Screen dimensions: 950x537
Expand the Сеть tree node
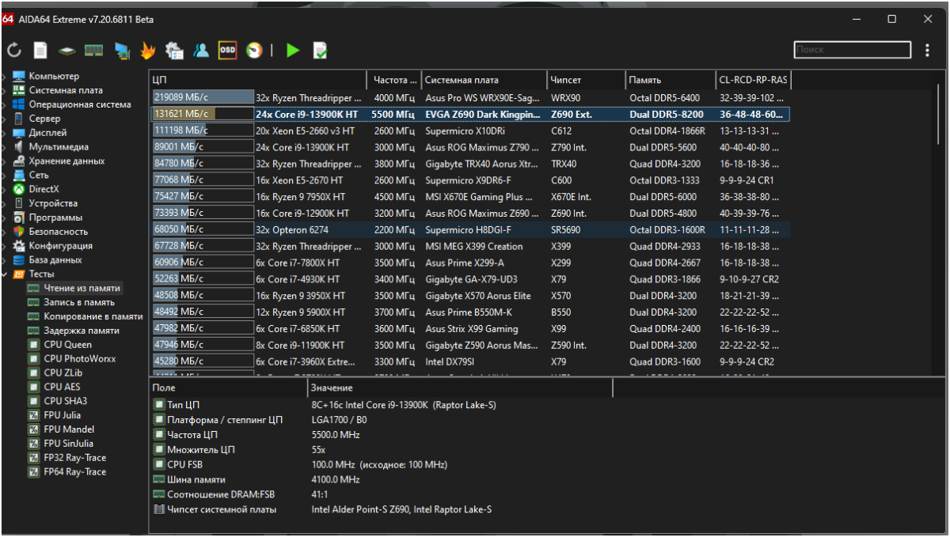5,176
